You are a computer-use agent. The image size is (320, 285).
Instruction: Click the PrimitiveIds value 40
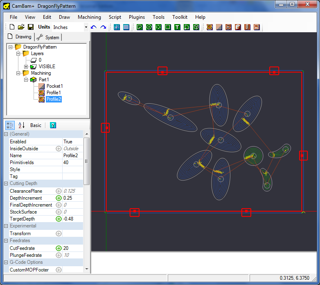73,163
